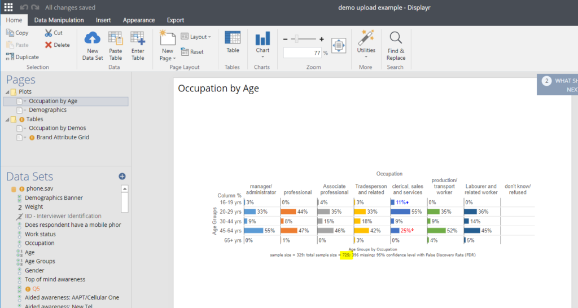Switch to the Home tab
Screen dimensions: 578x308
pyautogui.click(x=14, y=20)
